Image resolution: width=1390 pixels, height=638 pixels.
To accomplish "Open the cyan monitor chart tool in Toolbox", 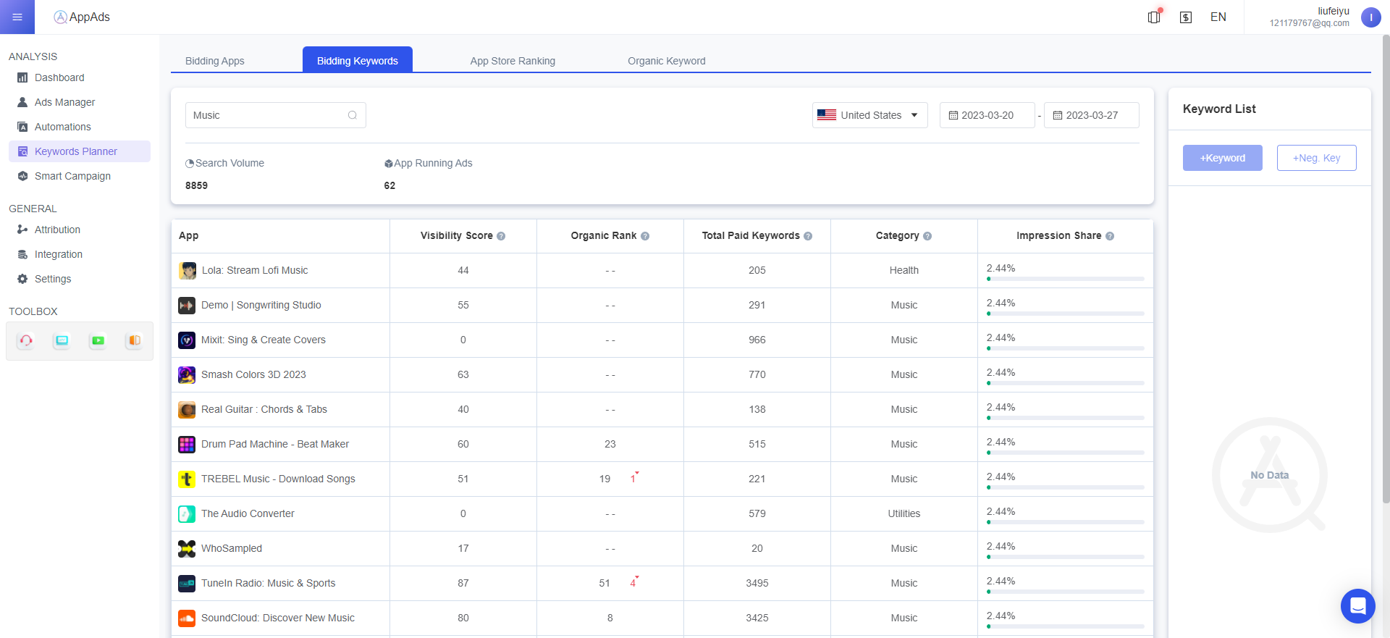I will [62, 340].
